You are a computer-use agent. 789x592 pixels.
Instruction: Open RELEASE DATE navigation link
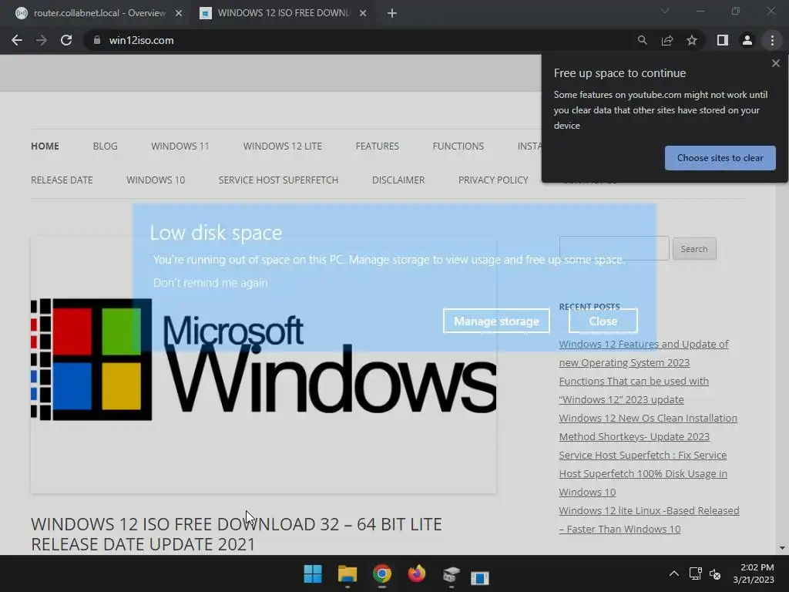62,180
